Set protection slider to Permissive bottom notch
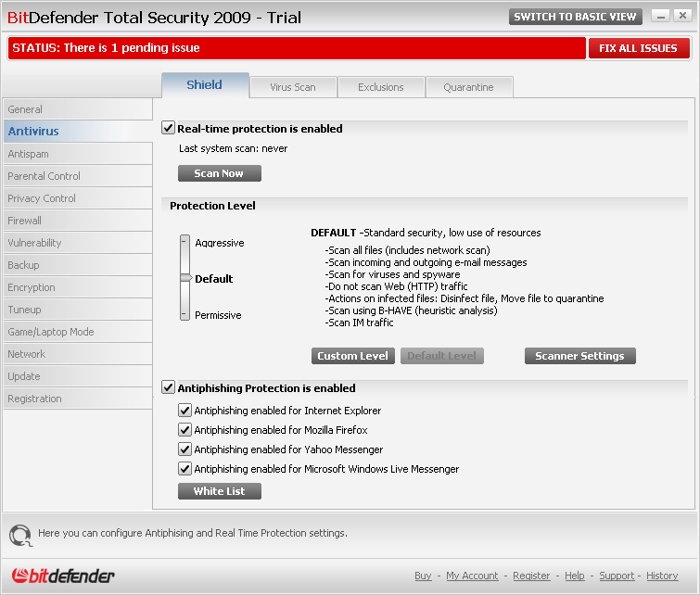The height and width of the screenshot is (595, 700). click(185, 315)
